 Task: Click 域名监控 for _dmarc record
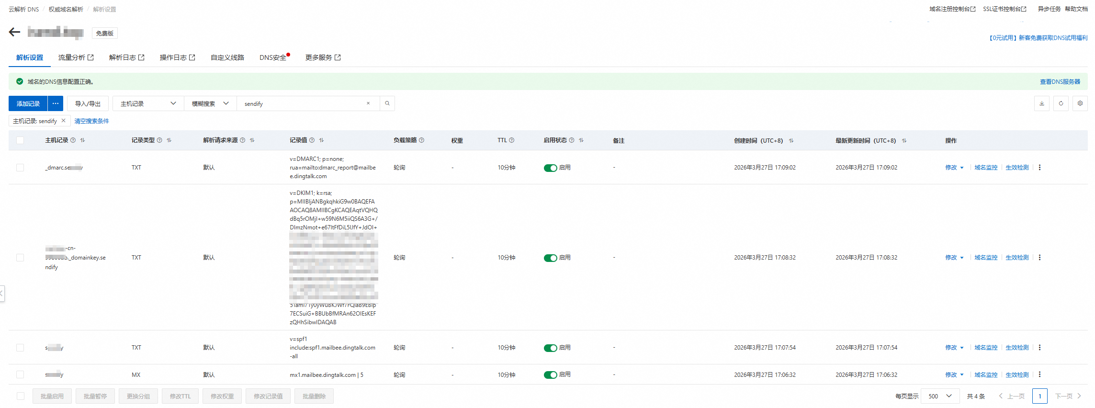click(x=986, y=168)
